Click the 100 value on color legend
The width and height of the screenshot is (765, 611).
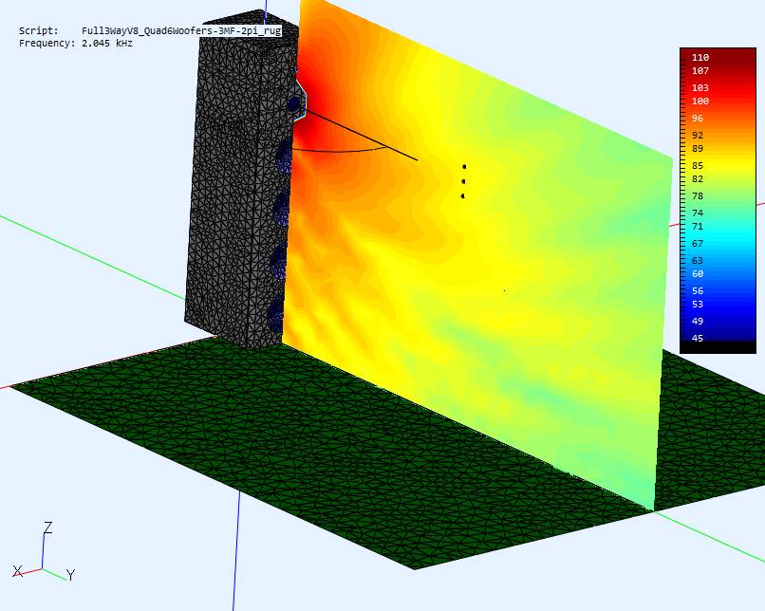tap(700, 102)
